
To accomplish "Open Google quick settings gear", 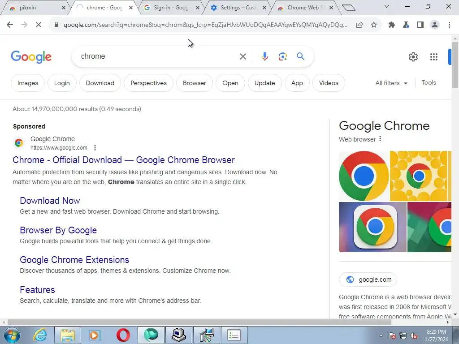I will (x=413, y=57).
